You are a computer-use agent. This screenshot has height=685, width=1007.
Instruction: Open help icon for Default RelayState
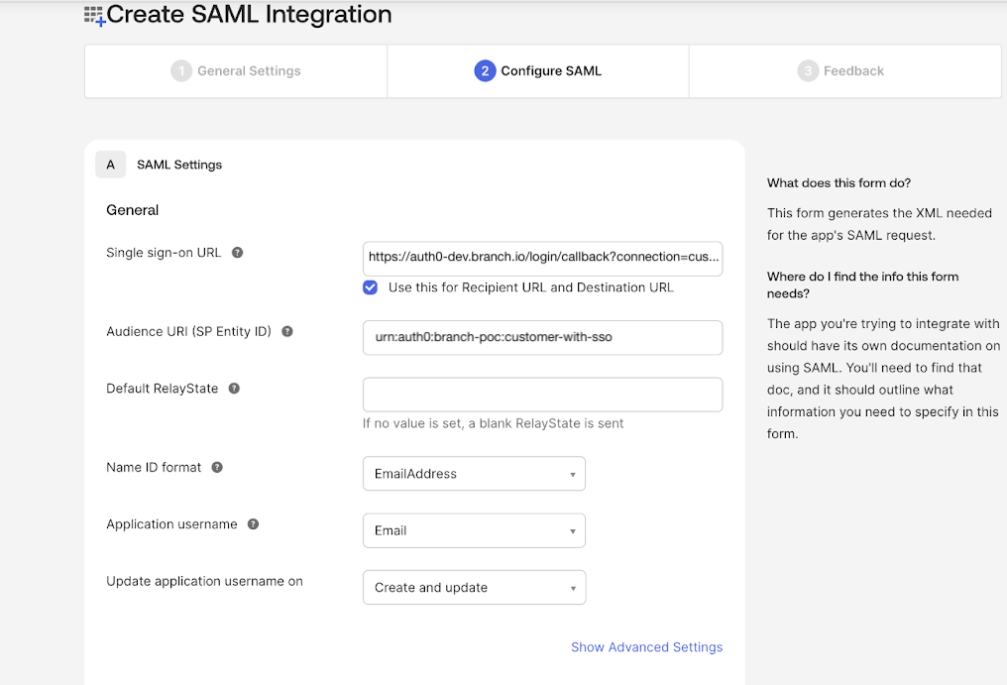pos(235,389)
